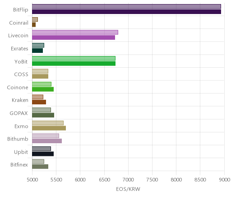Click the solid Livecoin magenta bar
Image resolution: width=231 pixels, height=197 pixels.
[74, 38]
